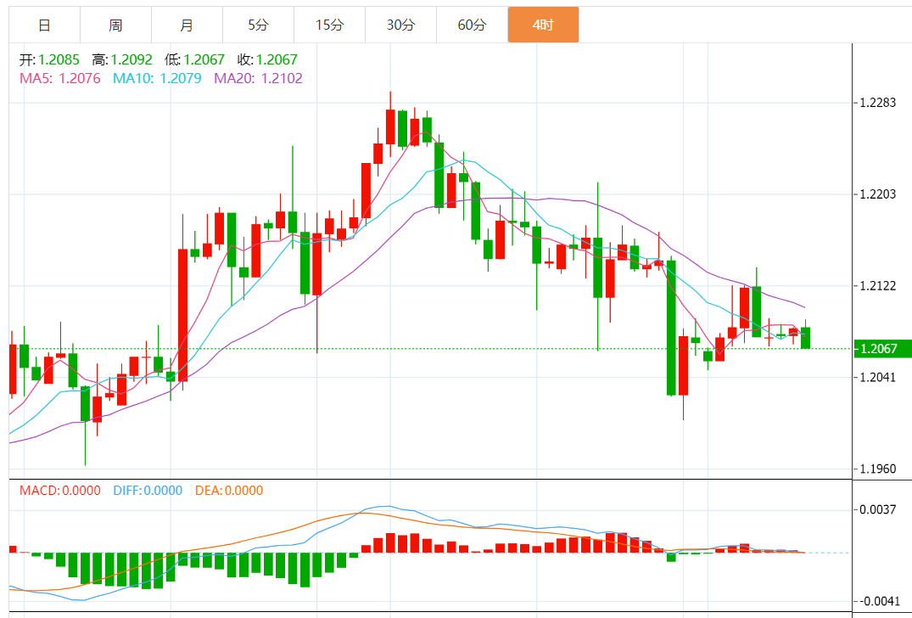
Task: Open the 60分 timeframe tab
Action: pos(472,25)
